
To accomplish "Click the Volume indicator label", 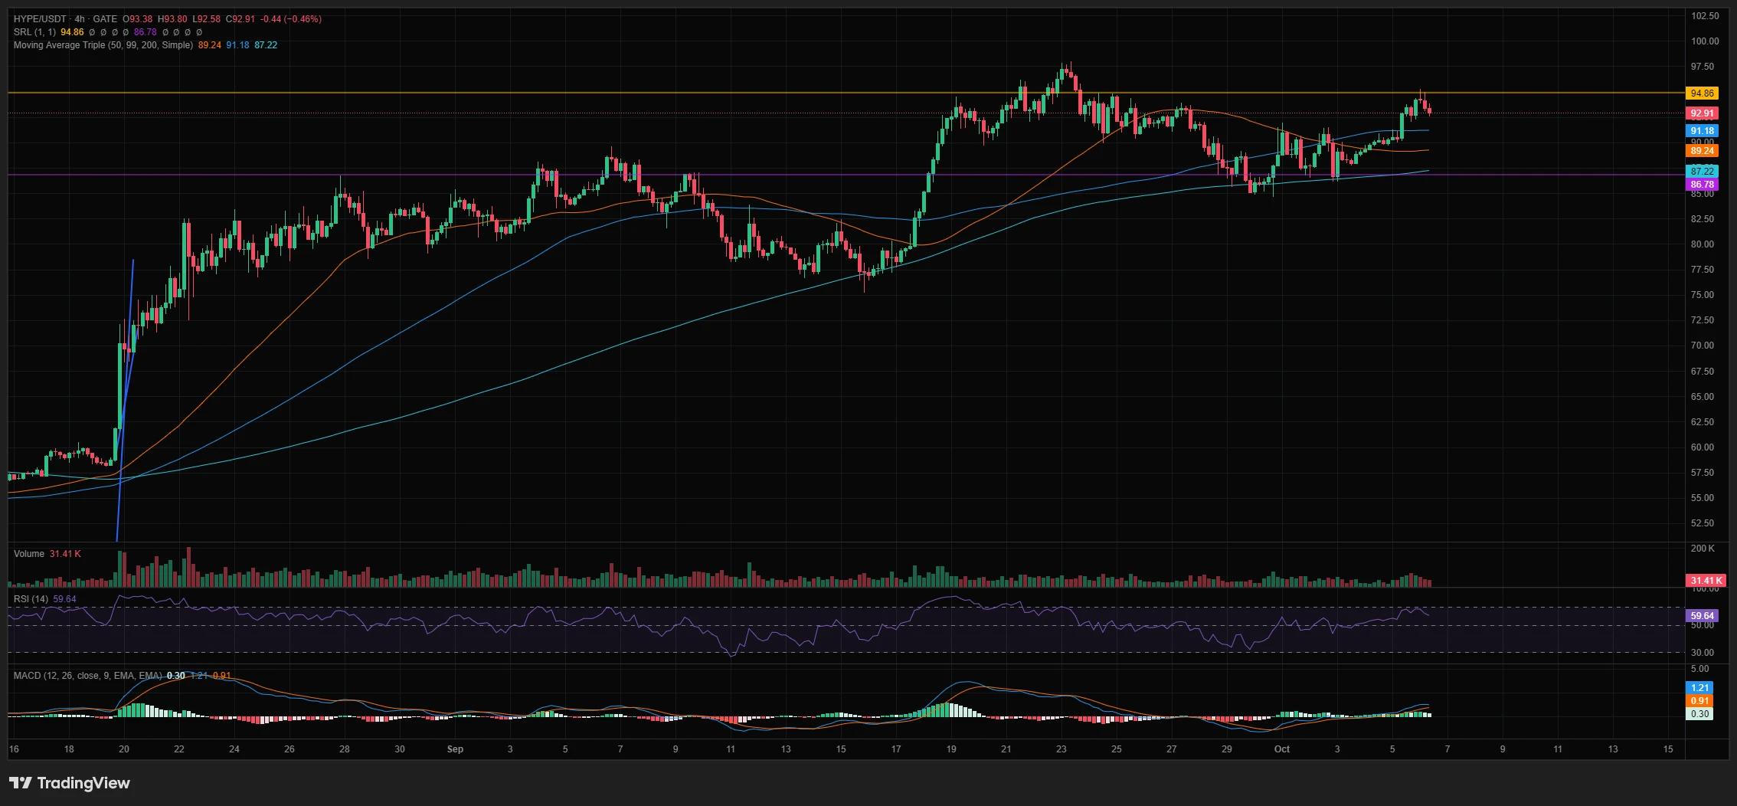I will pos(29,554).
